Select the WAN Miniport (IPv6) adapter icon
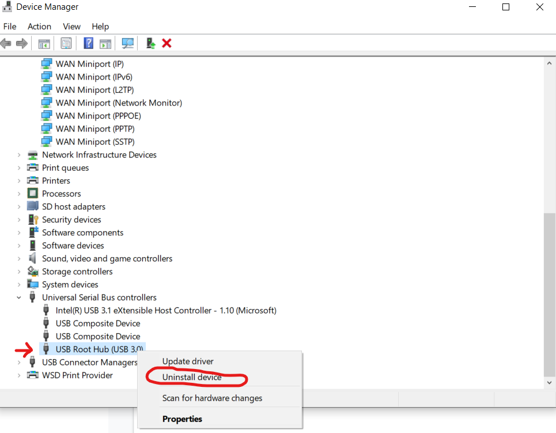This screenshot has height=433, width=556. (x=47, y=77)
